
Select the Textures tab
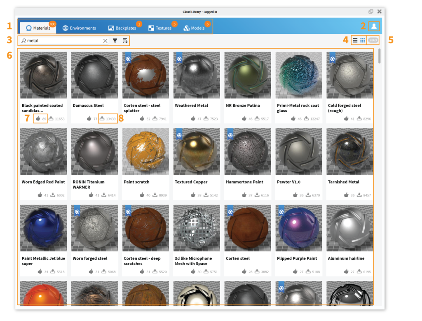160,28
